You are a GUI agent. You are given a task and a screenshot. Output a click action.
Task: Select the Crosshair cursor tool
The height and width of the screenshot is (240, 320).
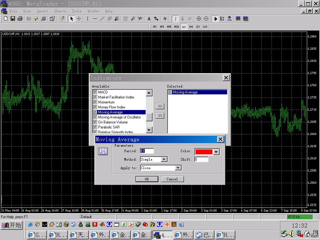tap(79, 19)
